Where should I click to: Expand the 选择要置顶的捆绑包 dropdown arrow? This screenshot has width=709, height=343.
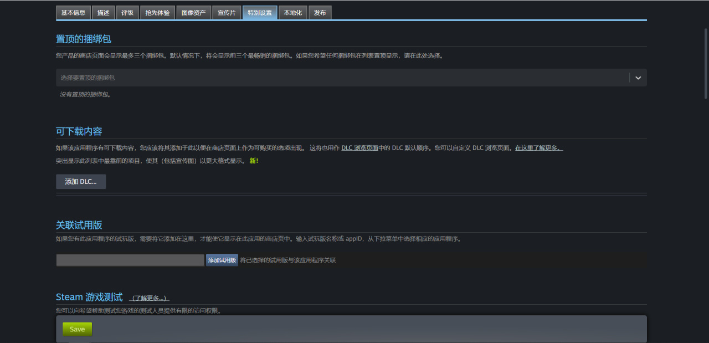pos(638,78)
